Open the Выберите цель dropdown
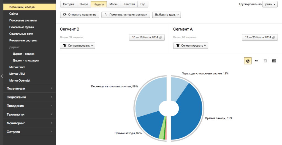Viewport: 282px width, 145px height. point(167,15)
